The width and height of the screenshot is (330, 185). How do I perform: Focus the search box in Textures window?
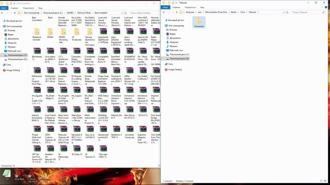point(308,12)
